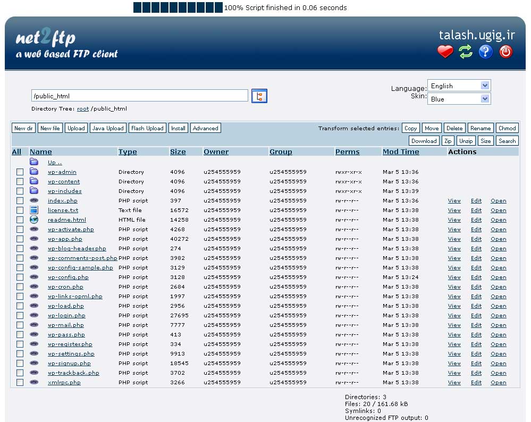The width and height of the screenshot is (531, 422).
Task: Sort files by Mod Time column header
Action: 401,151
